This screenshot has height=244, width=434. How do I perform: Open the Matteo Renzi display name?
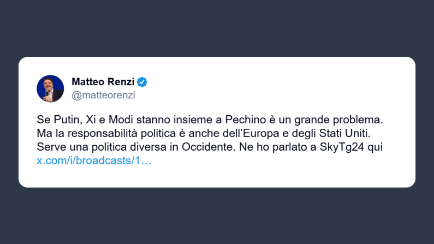click(x=103, y=82)
